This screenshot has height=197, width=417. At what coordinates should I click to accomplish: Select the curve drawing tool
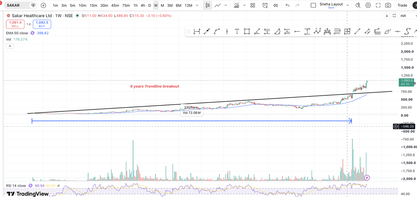pos(217,32)
